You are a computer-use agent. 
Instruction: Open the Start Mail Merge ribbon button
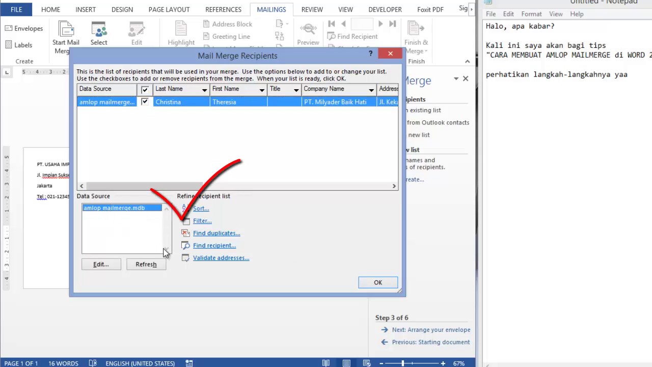pyautogui.click(x=66, y=37)
